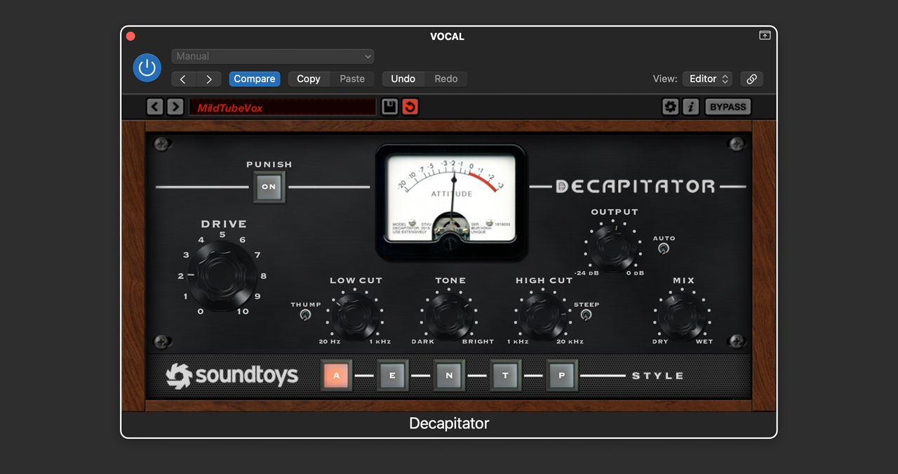Click the Soundtoys logo

(x=232, y=376)
